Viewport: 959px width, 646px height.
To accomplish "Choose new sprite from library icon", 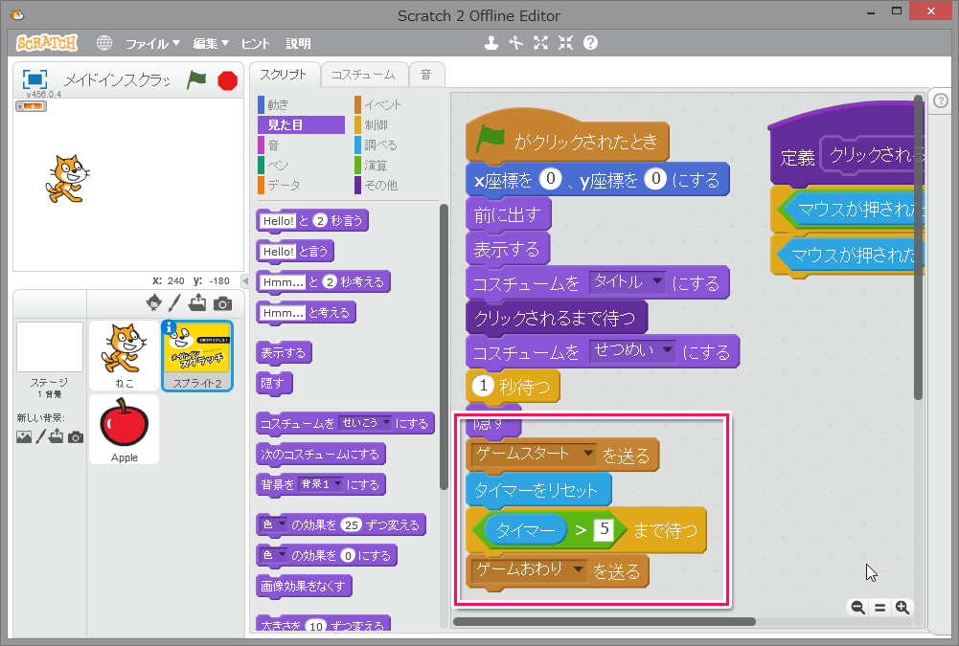I will tap(154, 302).
